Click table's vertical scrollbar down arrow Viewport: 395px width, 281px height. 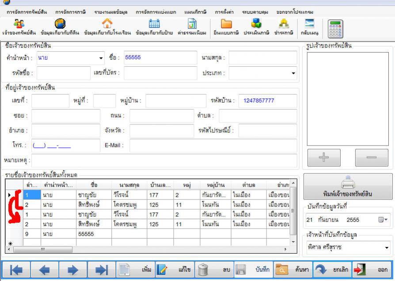click(293, 242)
